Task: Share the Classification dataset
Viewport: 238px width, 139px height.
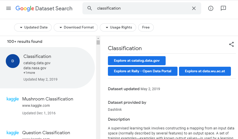Action: (x=231, y=45)
